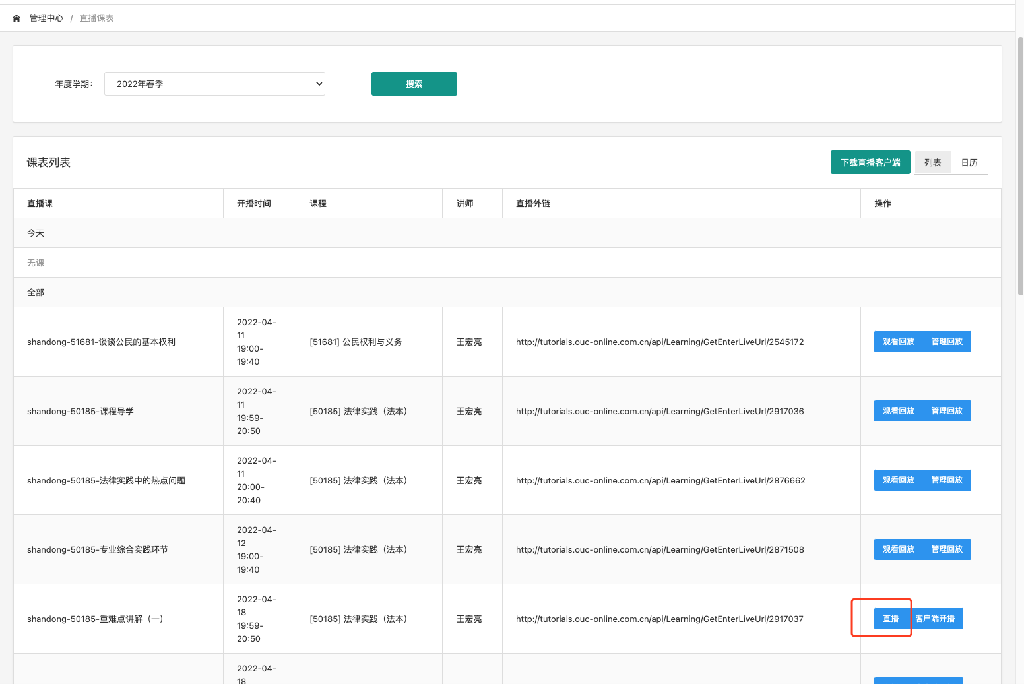Click the 无课 row text
Viewport: 1024px width, 684px height.
[x=36, y=263]
